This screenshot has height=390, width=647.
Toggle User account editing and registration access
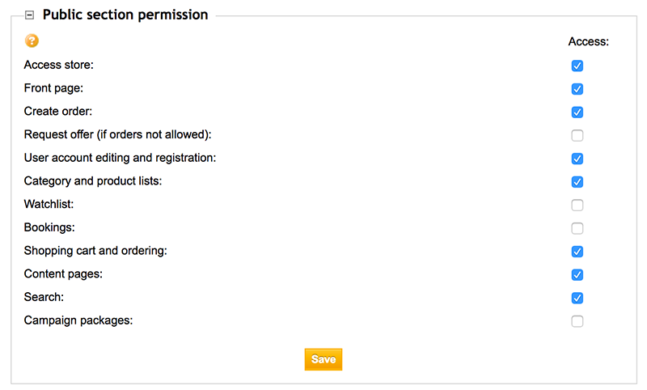pyautogui.click(x=577, y=159)
